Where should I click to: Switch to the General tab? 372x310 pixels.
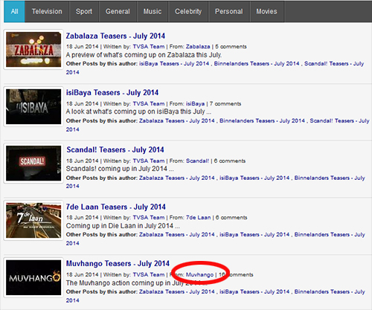(118, 11)
